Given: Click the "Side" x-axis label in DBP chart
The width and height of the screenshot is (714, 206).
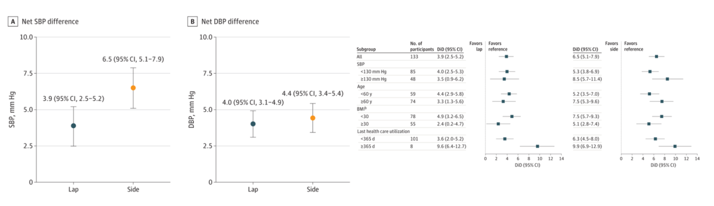Looking at the screenshot, I should (313, 190).
